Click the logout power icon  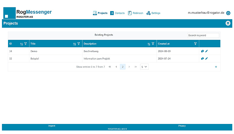(x=228, y=13)
